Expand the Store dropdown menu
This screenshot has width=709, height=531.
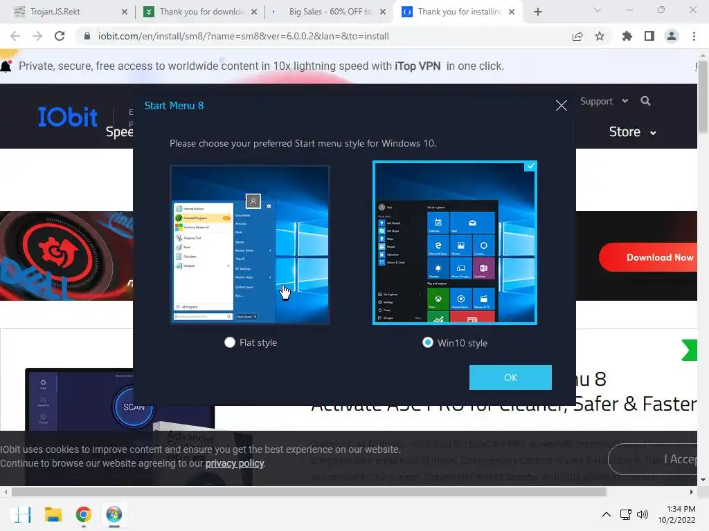click(x=632, y=132)
